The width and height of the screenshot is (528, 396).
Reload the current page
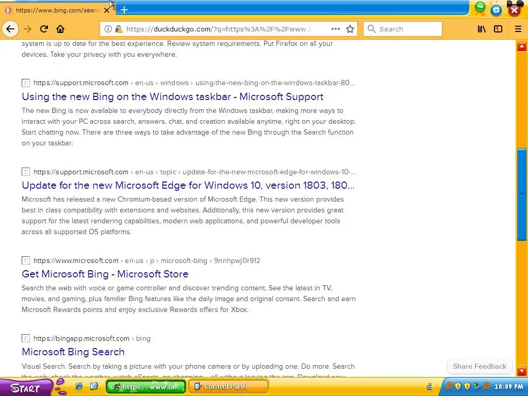(x=44, y=29)
